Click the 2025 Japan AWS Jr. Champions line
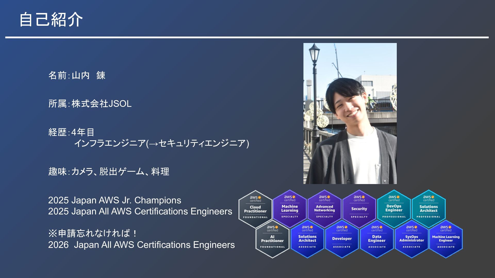Viewport: 495px width, 278px height. coord(114,200)
